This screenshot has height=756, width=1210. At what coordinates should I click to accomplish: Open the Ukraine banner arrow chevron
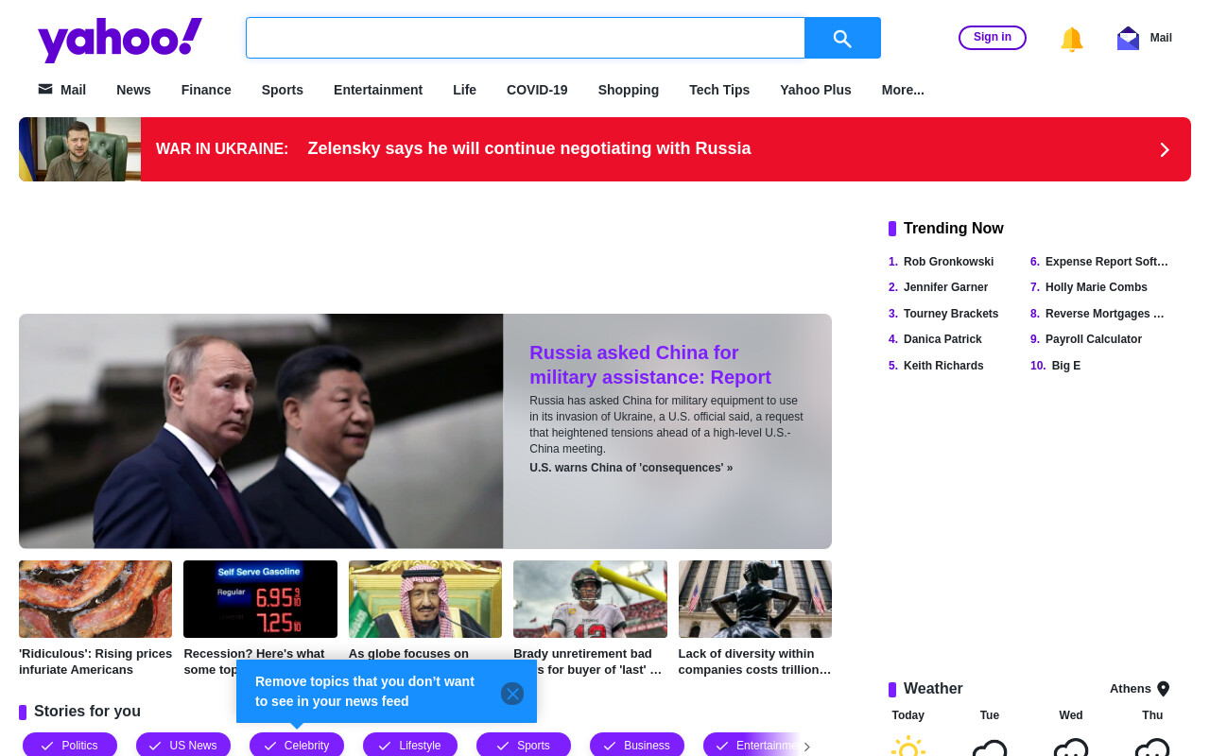click(1165, 149)
